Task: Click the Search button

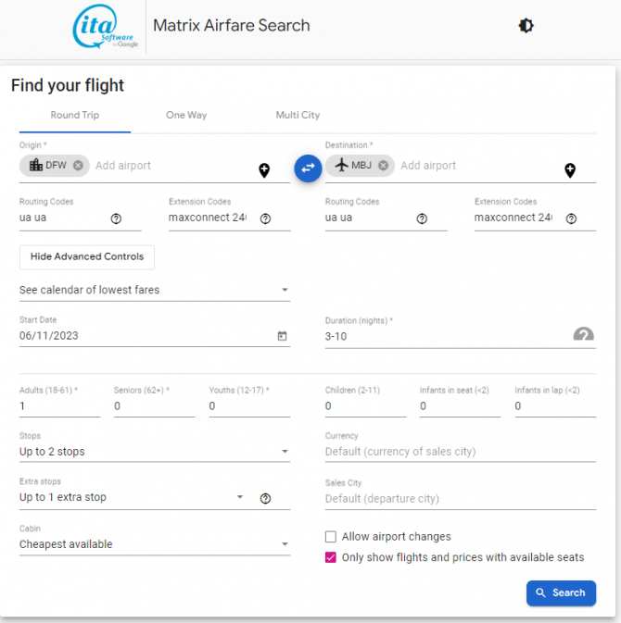Action: [561, 593]
